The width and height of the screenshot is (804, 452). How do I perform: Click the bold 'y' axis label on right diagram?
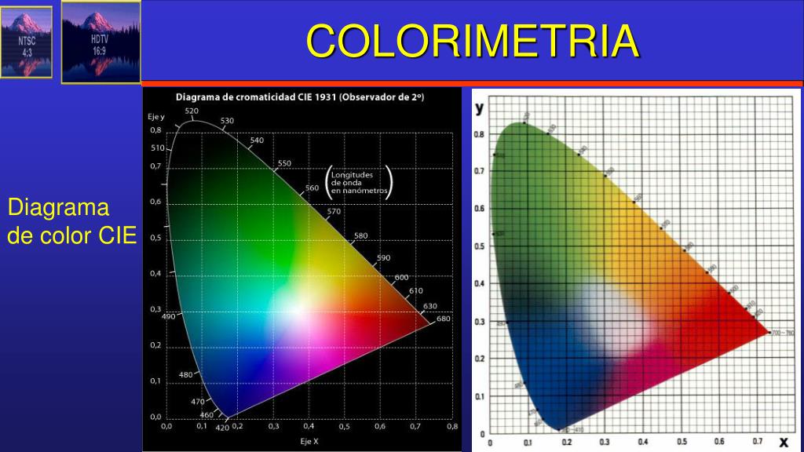(480, 107)
